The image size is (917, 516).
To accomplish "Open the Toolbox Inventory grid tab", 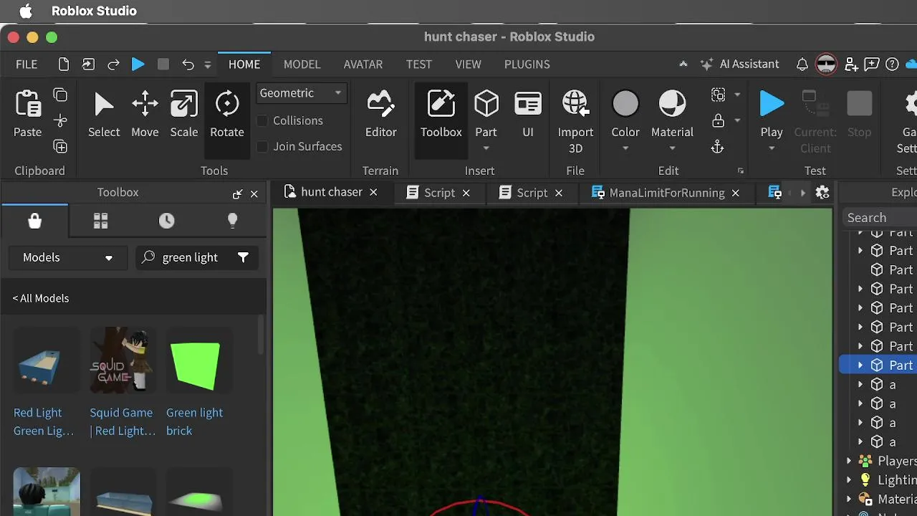I will coord(100,221).
